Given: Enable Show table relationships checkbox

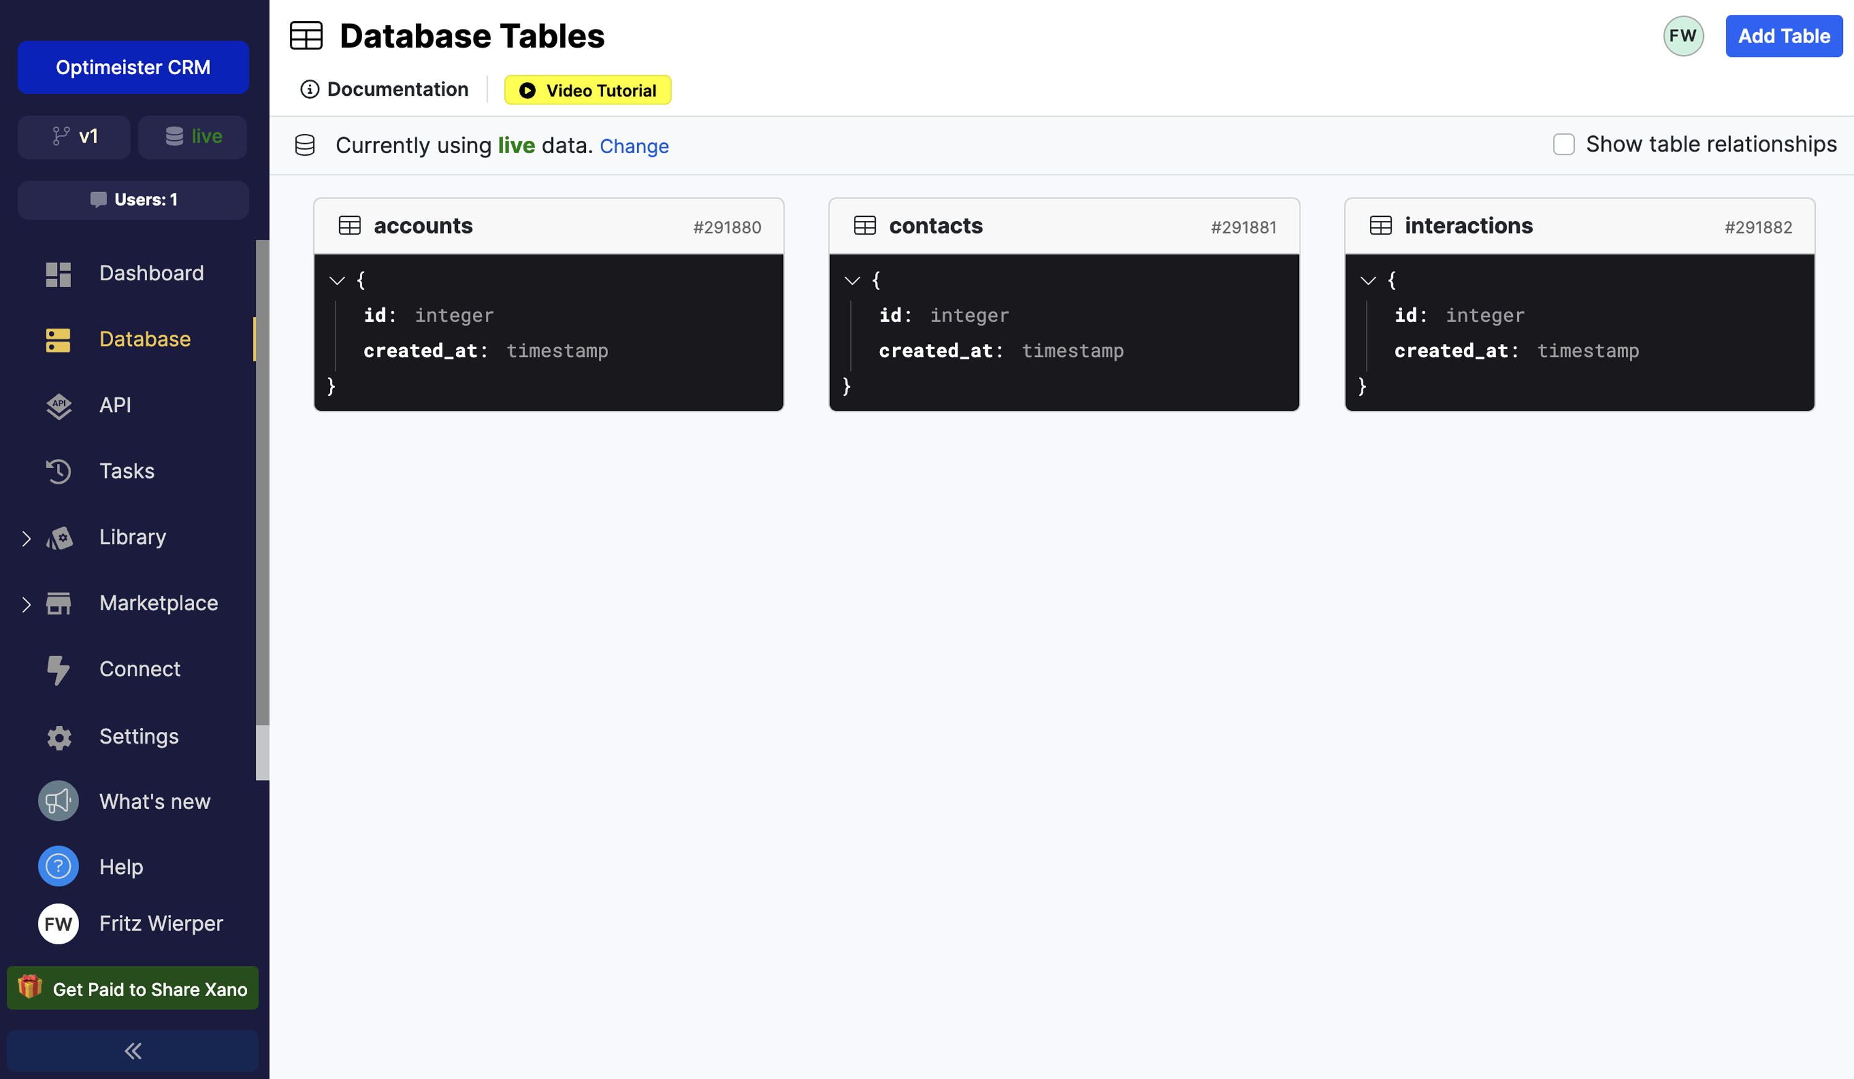Looking at the screenshot, I should [1564, 144].
